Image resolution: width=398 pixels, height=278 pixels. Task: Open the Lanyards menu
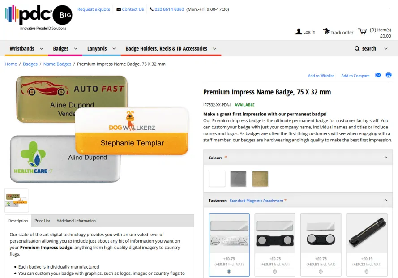pyautogui.click(x=97, y=48)
